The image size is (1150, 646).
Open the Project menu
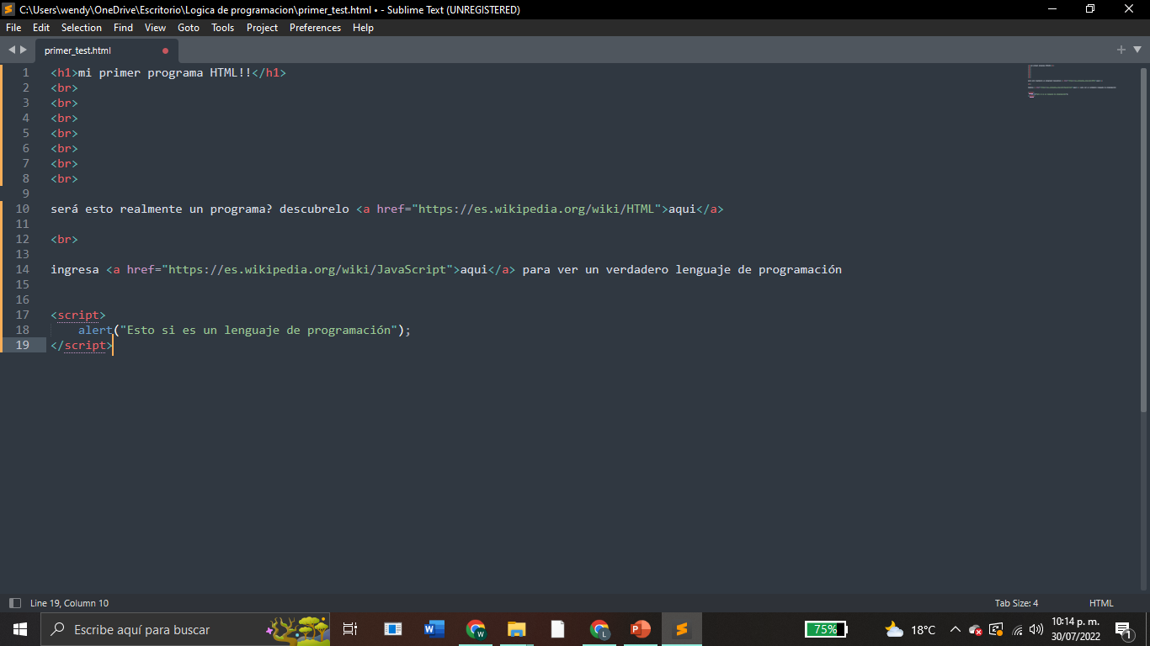click(x=262, y=28)
